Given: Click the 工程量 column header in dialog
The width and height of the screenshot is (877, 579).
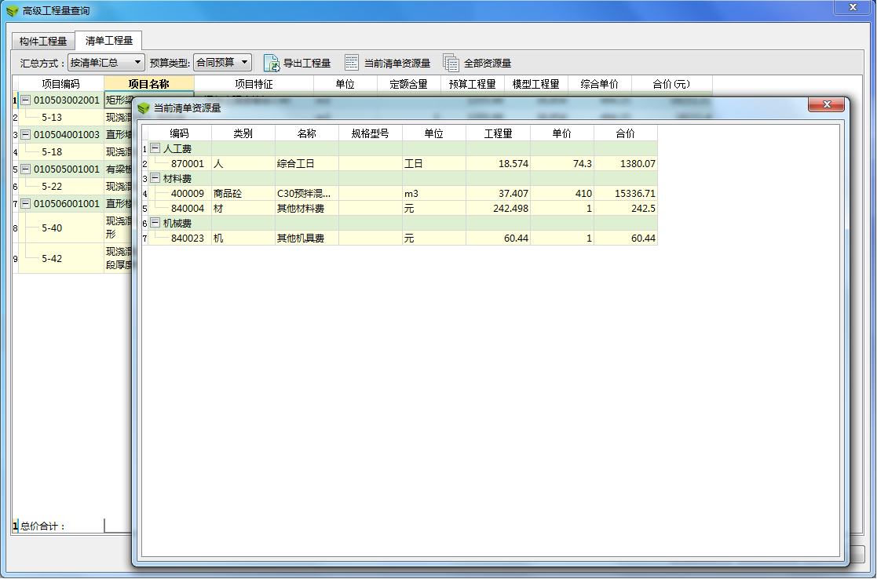Looking at the screenshot, I should 498,133.
